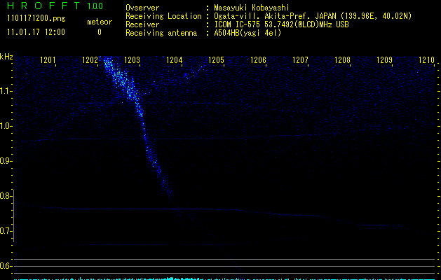Click the "Receiver" field label
This screenshot has height=280, width=441.
[x=142, y=24]
